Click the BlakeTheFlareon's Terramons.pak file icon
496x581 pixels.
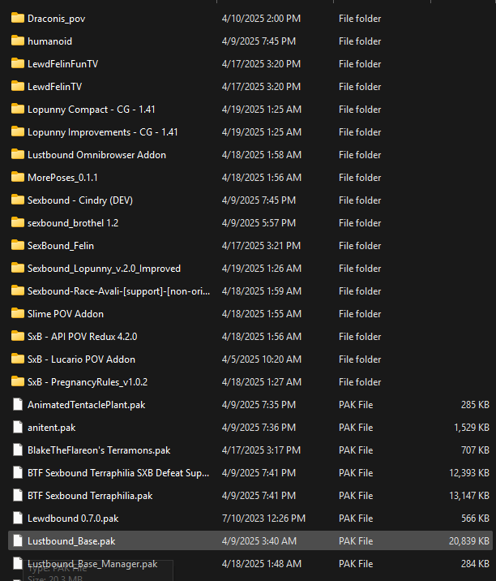point(17,450)
